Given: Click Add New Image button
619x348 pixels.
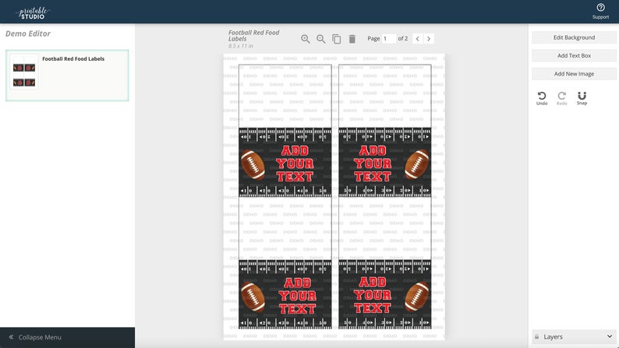Looking at the screenshot, I should [x=574, y=74].
